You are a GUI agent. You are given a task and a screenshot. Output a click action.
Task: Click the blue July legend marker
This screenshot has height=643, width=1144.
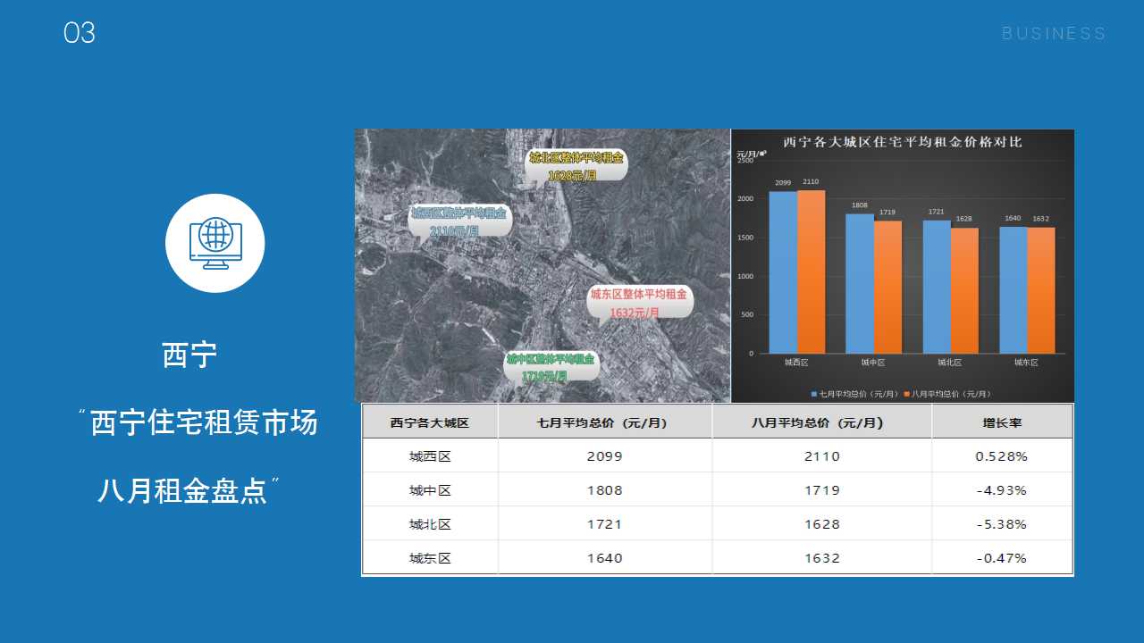point(814,394)
